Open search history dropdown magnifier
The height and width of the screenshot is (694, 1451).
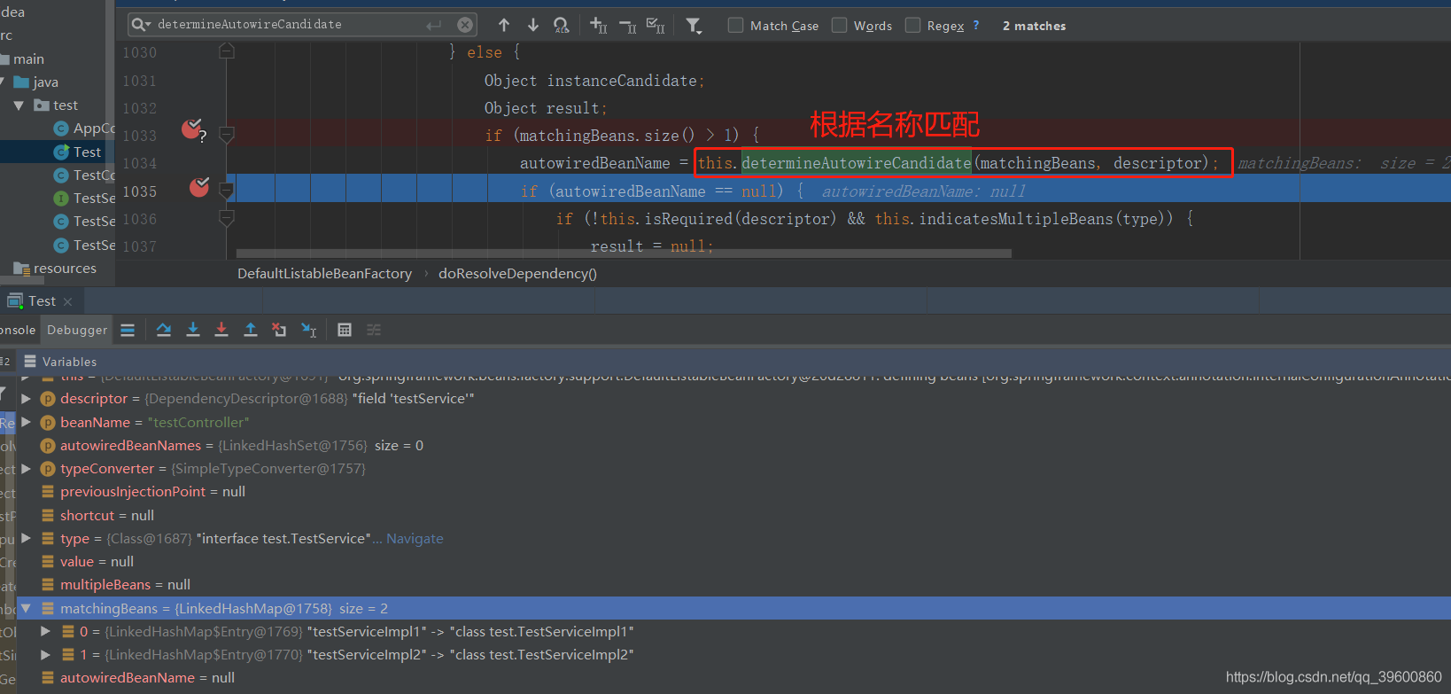point(142,25)
